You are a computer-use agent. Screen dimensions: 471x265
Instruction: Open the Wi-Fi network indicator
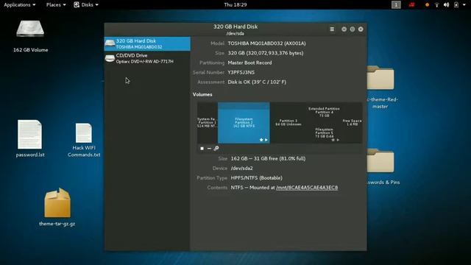(436, 5)
